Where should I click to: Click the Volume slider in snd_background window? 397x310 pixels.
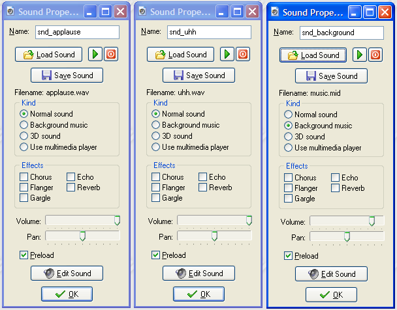click(346, 221)
